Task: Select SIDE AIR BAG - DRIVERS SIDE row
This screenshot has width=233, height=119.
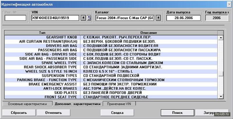Action: 111,54
